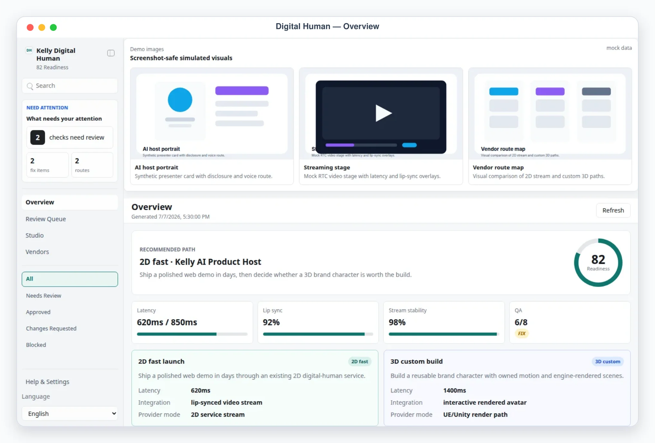
Task: Open the 2 checks need review item
Action: click(x=70, y=137)
